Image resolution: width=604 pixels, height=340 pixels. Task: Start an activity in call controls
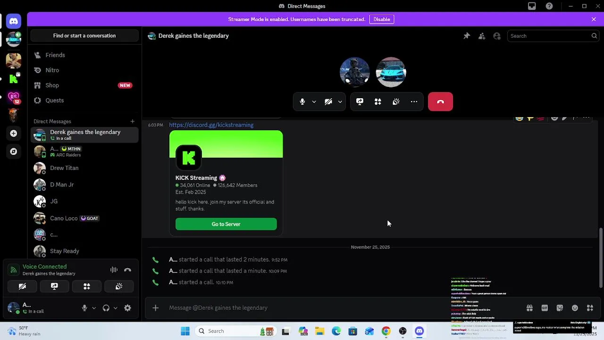click(378, 102)
